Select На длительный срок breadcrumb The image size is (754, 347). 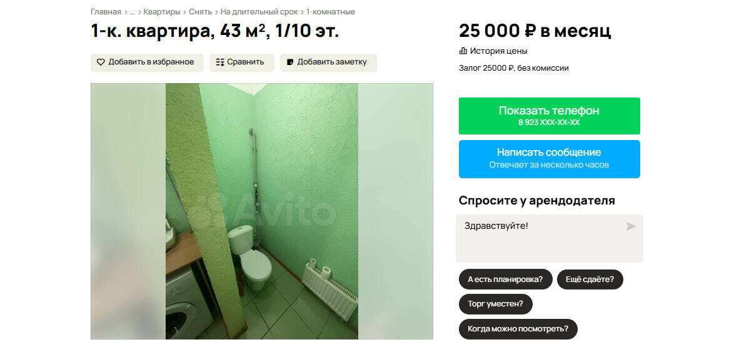(x=259, y=12)
